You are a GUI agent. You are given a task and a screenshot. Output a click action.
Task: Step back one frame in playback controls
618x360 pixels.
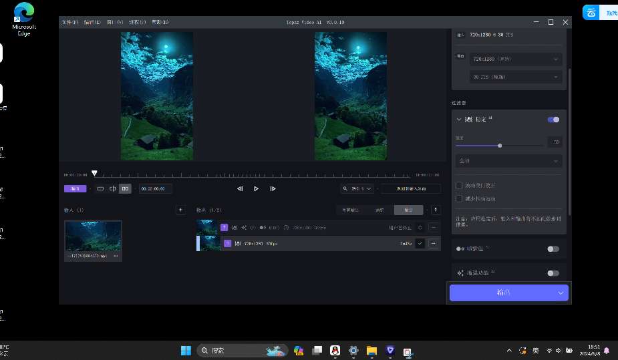click(240, 189)
